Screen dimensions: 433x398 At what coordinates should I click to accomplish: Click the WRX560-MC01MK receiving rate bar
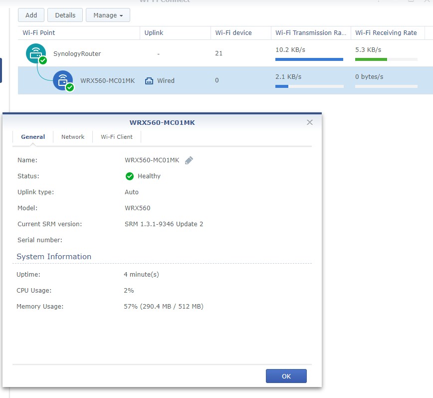coord(386,86)
